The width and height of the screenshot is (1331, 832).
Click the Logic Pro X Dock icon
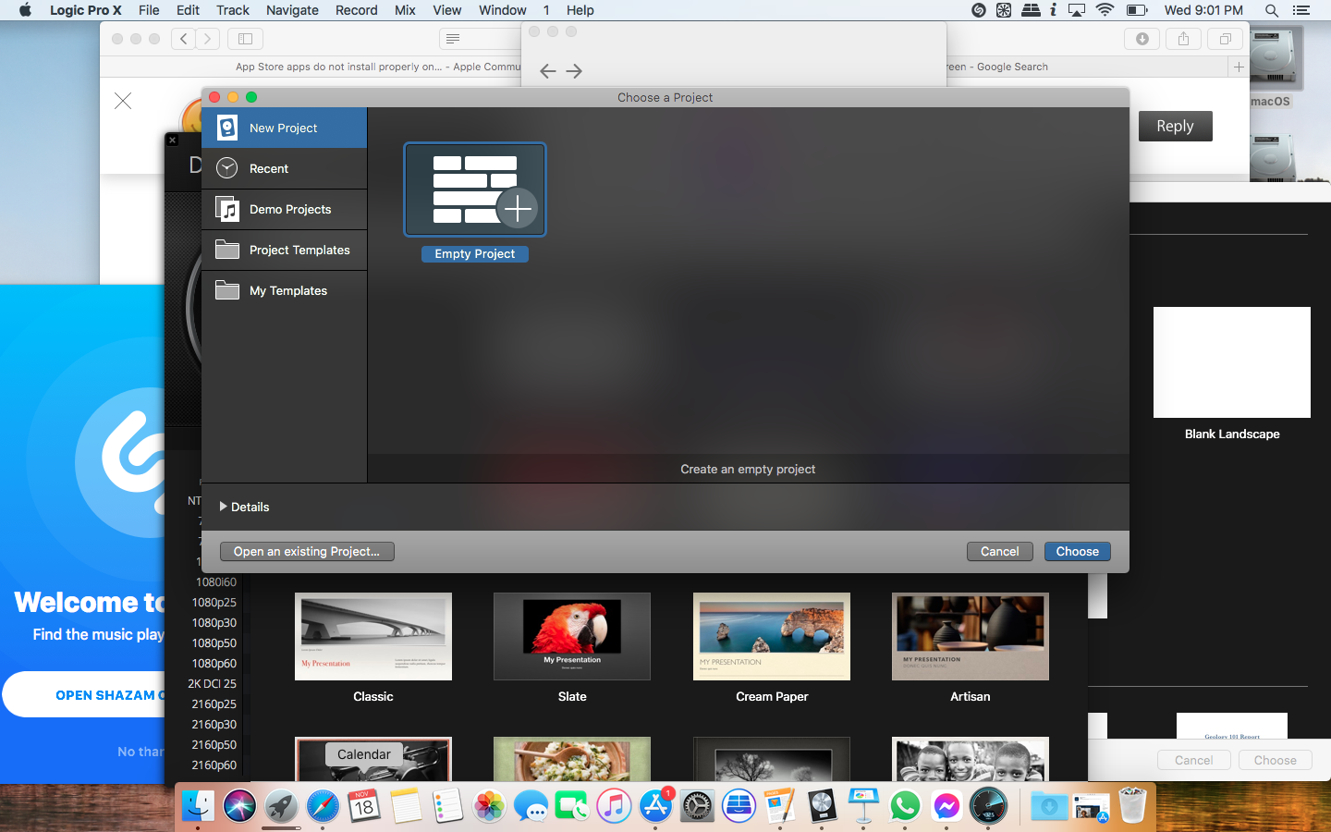click(822, 806)
